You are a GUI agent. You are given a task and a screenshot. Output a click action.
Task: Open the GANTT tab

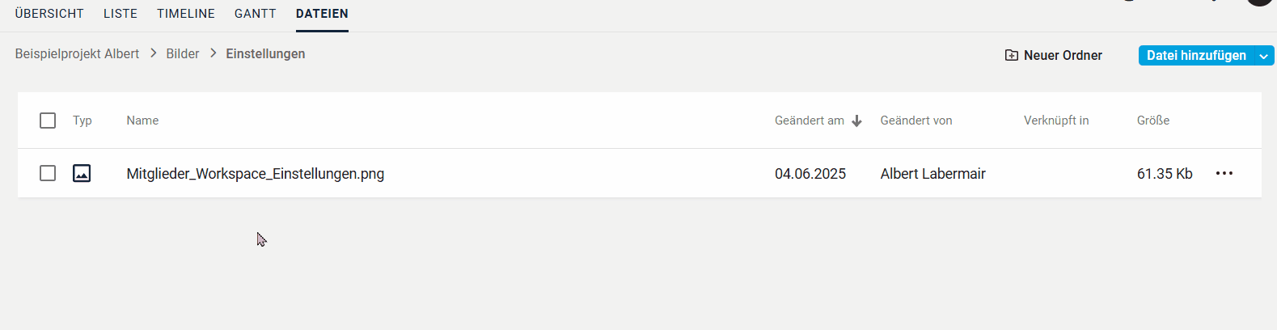(x=256, y=14)
